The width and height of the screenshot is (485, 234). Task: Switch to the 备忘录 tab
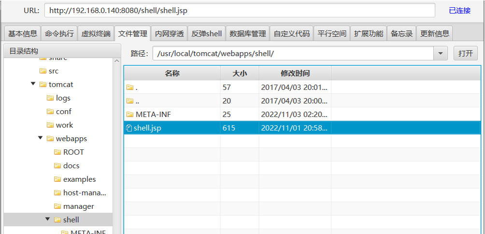(401, 34)
